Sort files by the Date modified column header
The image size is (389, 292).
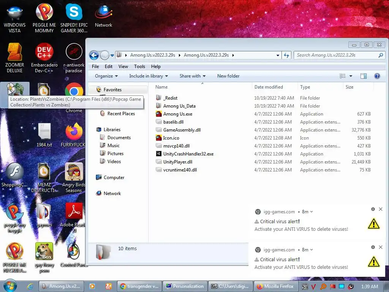tap(275, 87)
